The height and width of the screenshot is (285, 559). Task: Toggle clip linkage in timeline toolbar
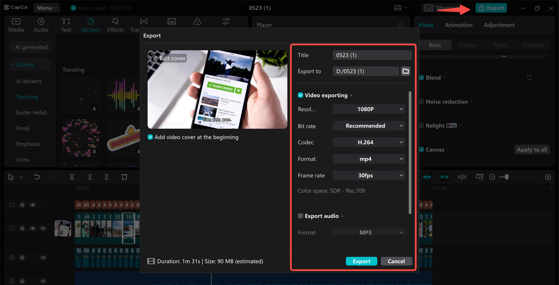coord(444,177)
